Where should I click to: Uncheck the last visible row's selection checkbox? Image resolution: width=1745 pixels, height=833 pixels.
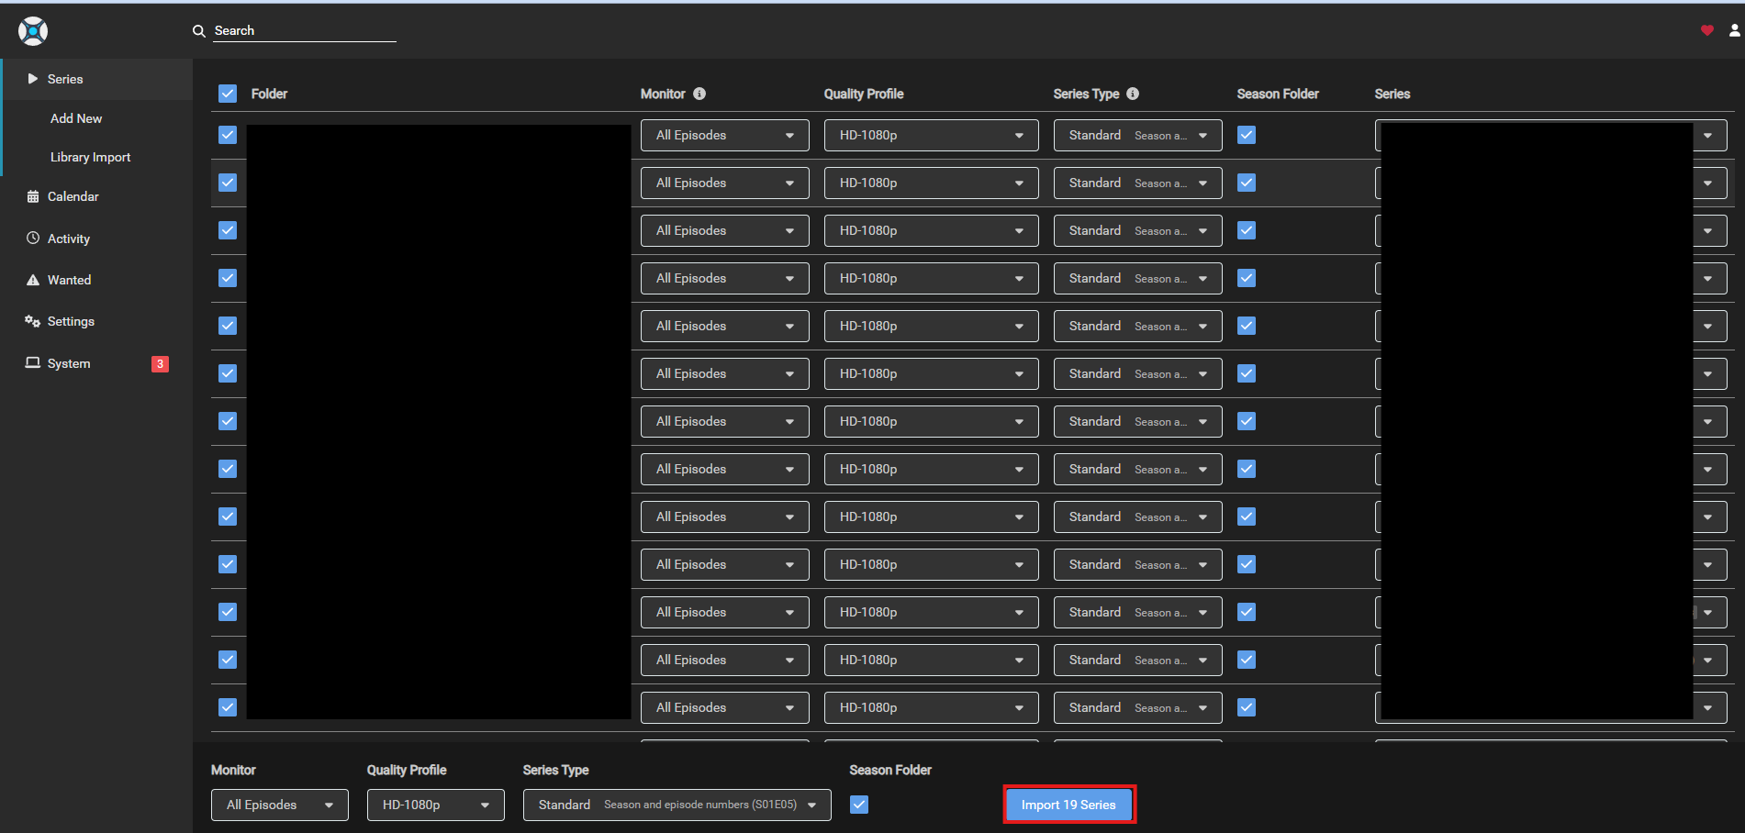[x=228, y=707]
